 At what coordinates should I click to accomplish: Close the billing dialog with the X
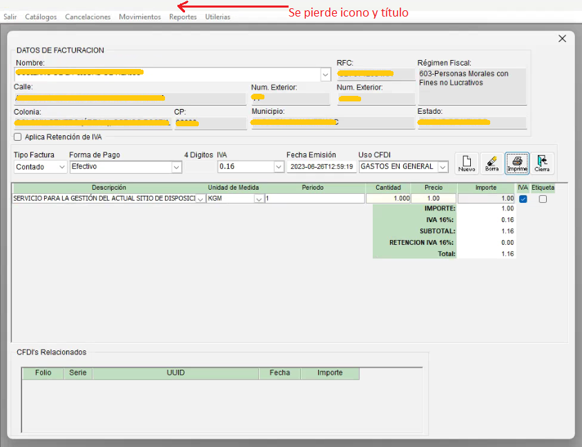point(563,39)
